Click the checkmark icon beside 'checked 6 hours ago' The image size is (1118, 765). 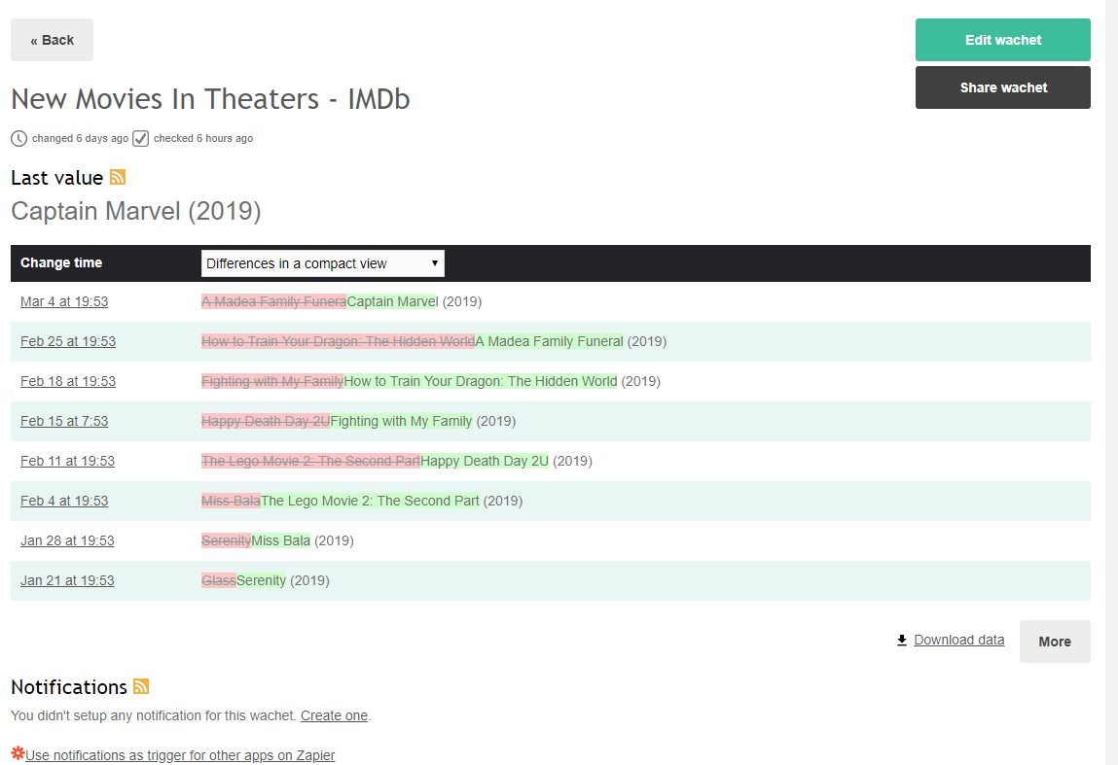[x=140, y=138]
